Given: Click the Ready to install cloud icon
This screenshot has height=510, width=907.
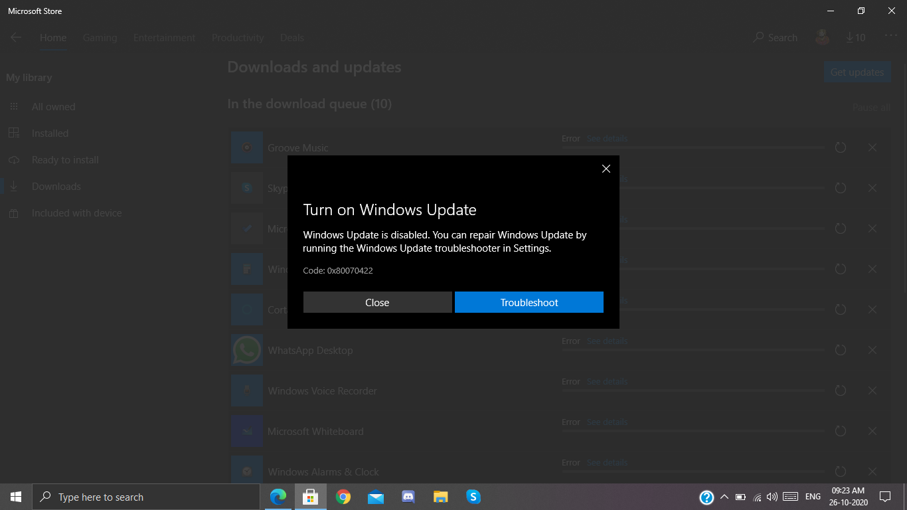Looking at the screenshot, I should pyautogui.click(x=14, y=160).
